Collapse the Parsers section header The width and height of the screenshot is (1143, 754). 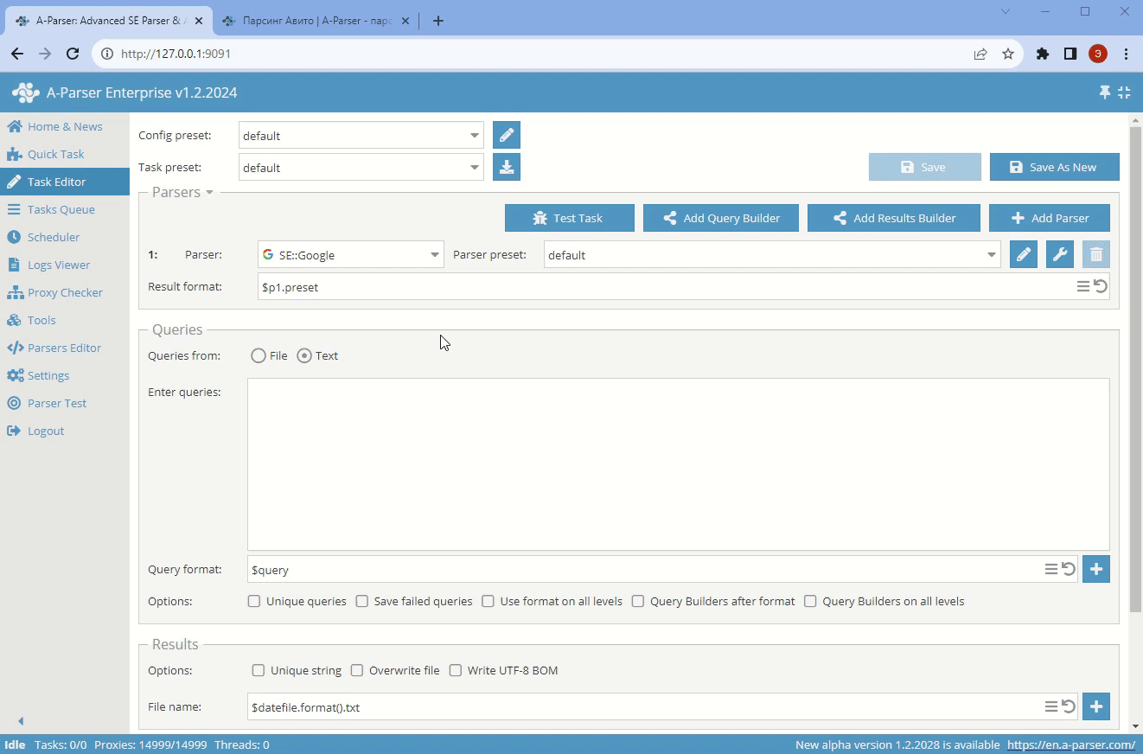point(182,192)
